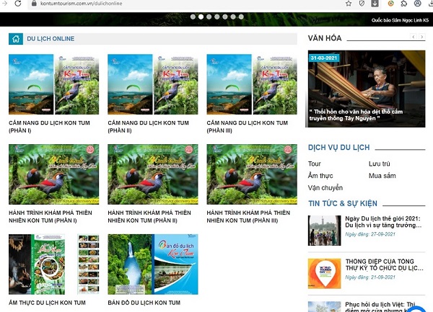Select the second banner slider dot
This screenshot has width=433, height=312.
[x=200, y=16]
